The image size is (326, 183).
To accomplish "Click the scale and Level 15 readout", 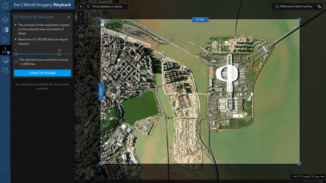I will coord(308,177).
